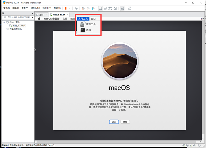
Task: Open the 文件 menu in VMware menu bar
Action: tap(6, 8)
